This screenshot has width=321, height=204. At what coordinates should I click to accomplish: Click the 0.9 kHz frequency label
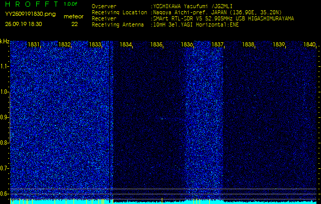pyautogui.click(x=4, y=117)
